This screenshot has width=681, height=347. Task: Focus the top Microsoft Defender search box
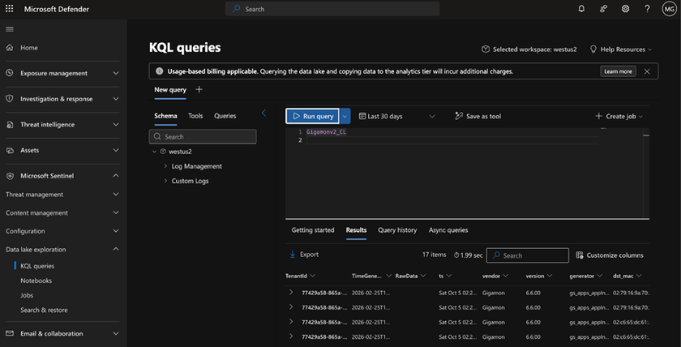click(x=332, y=9)
